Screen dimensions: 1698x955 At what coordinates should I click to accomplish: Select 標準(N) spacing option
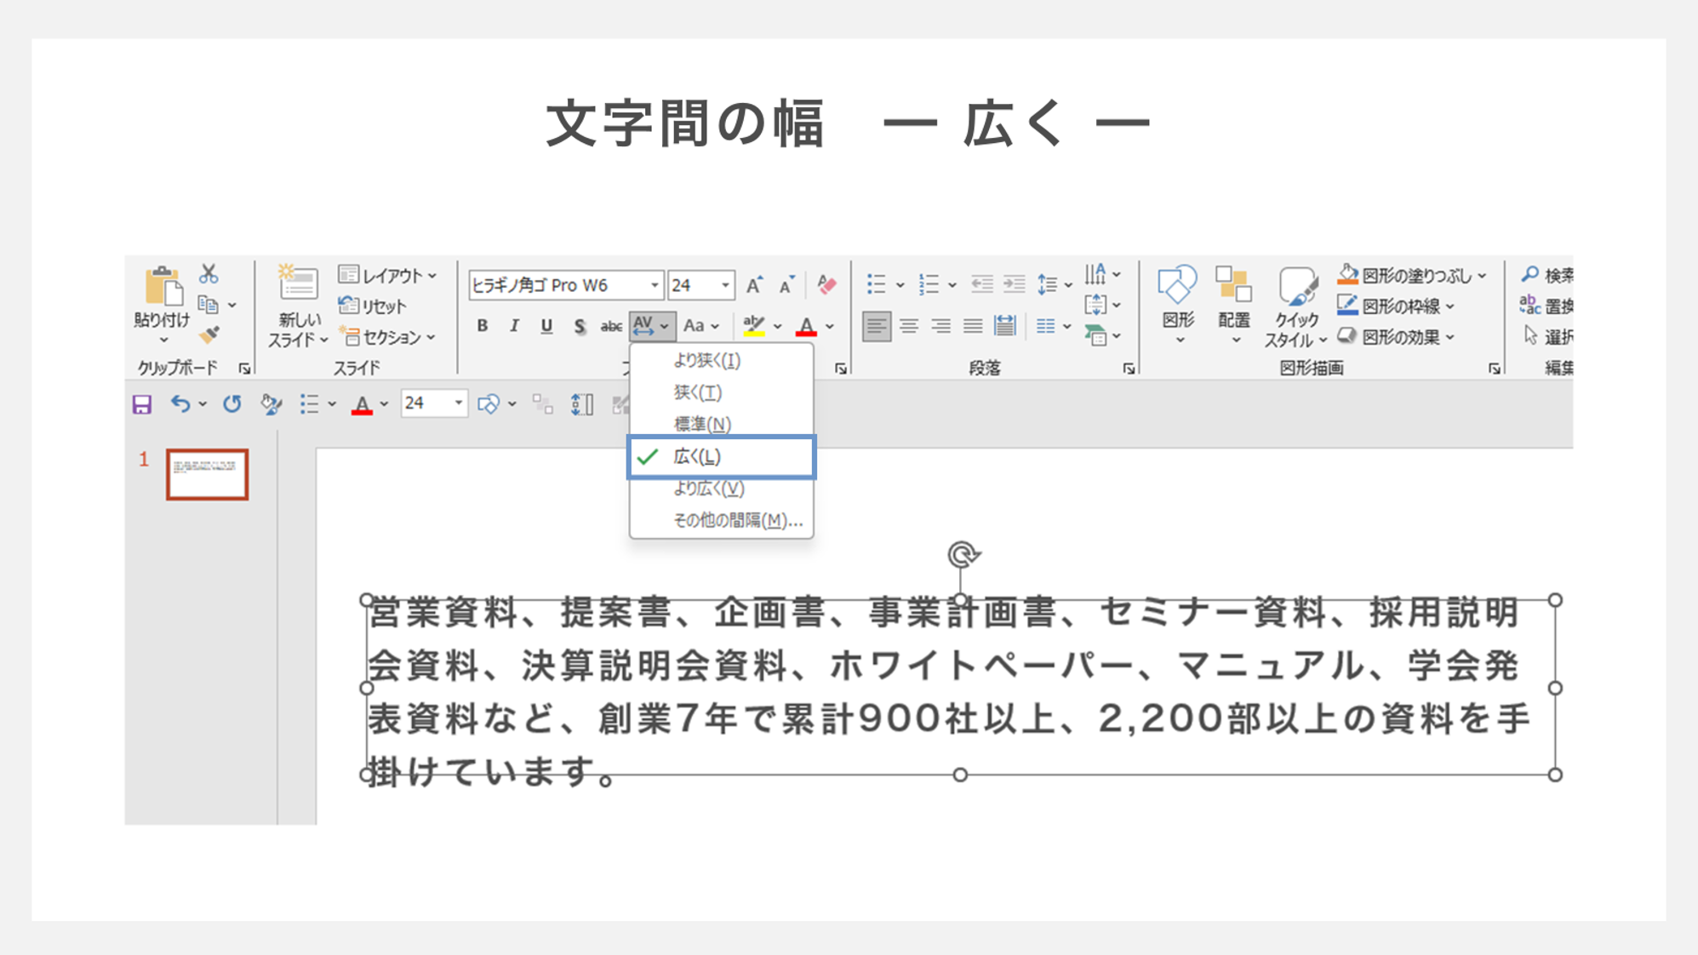tap(721, 424)
